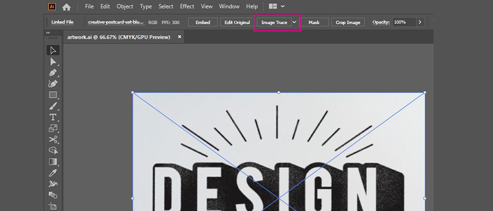This screenshot has width=493, height=211.
Task: Expand the collapsed tools panel double arrows
Action: (48, 33)
